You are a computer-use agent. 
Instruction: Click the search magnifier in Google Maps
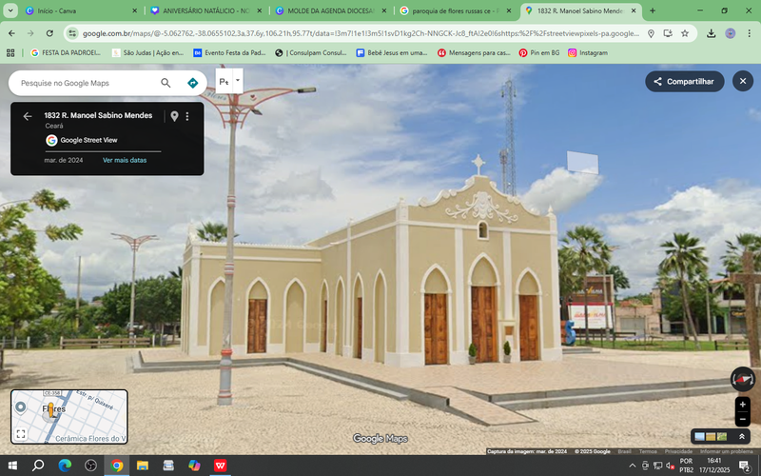coord(166,83)
